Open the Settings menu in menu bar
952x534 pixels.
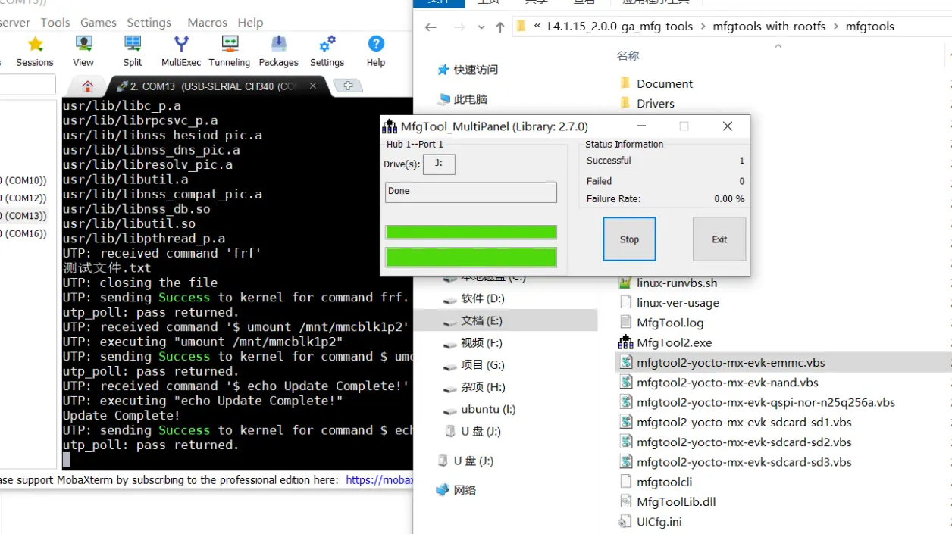pyautogui.click(x=149, y=23)
